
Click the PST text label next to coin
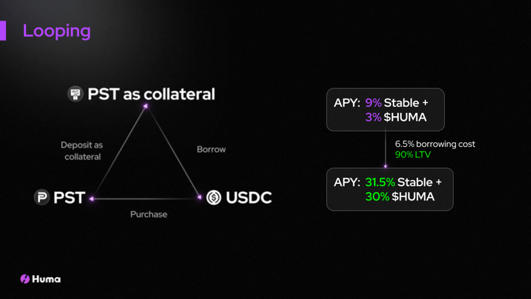point(69,197)
